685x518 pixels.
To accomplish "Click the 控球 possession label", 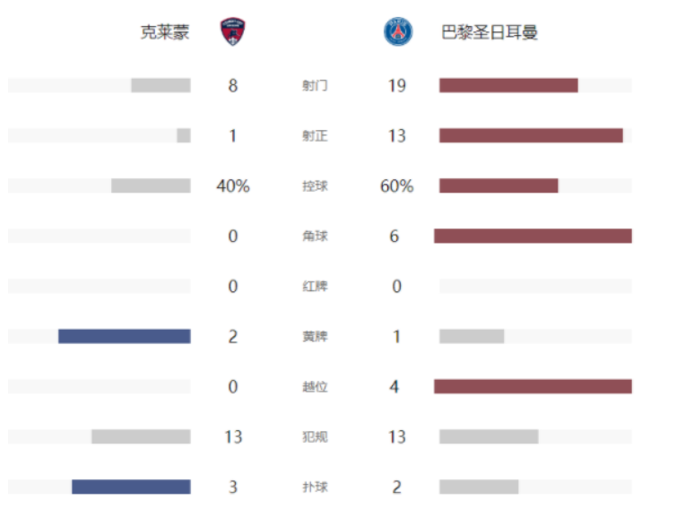I will tap(315, 186).
